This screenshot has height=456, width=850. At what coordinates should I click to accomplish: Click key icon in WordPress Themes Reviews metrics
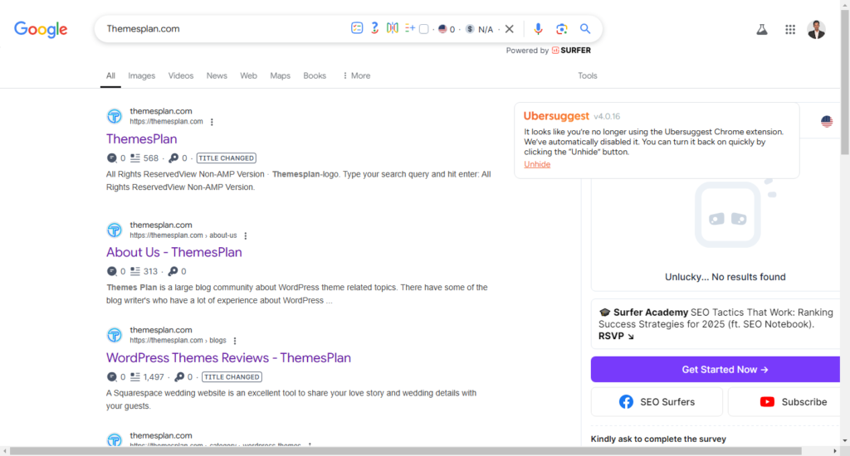tap(179, 377)
